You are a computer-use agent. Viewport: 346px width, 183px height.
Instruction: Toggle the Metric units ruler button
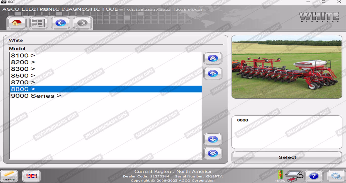[x=9, y=176]
